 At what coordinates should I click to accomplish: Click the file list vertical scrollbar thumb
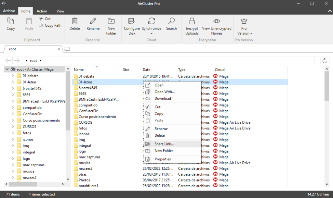coord(326,86)
